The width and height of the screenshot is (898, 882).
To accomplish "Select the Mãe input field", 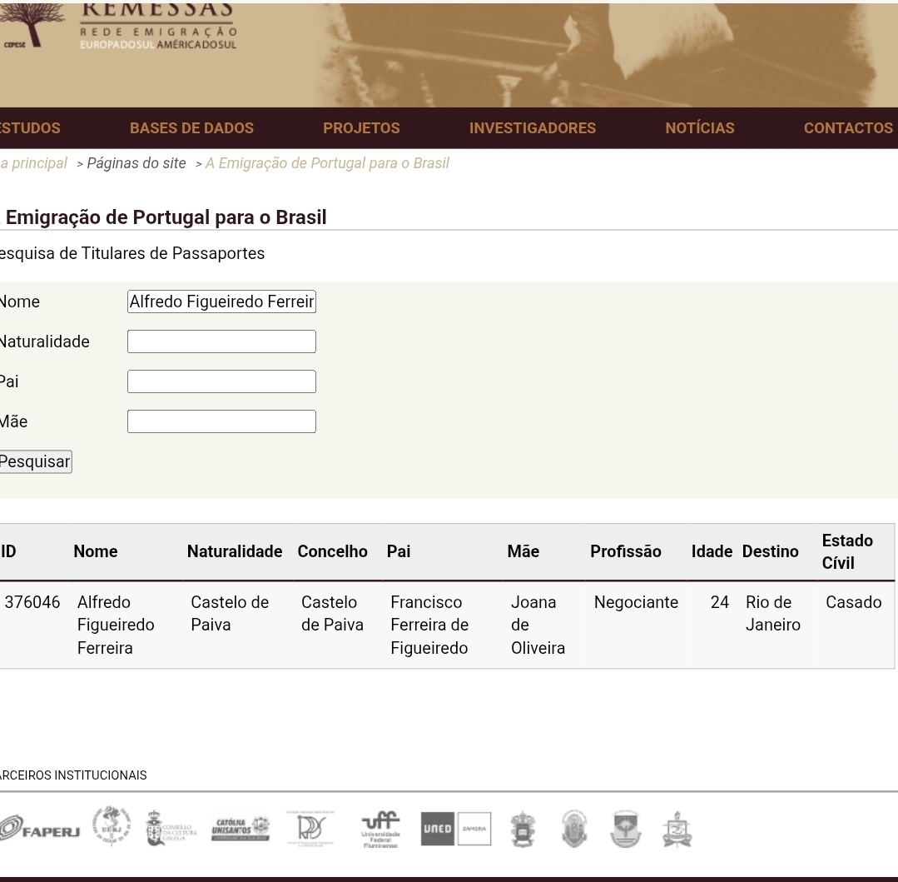I will click(x=221, y=421).
